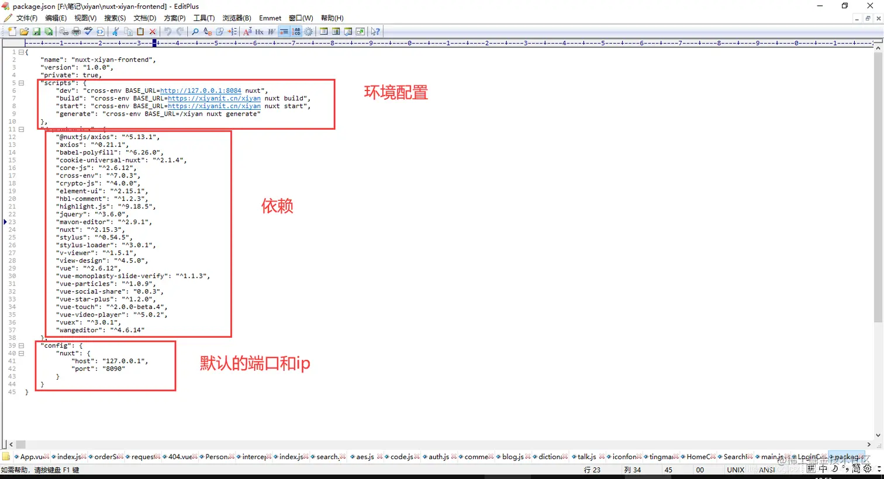This screenshot has height=479, width=884.
Task: Click the UNIX line-ending status field
Action: pos(735,470)
